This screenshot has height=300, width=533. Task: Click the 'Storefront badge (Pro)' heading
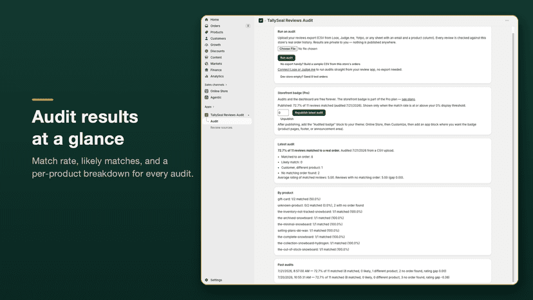pyautogui.click(x=294, y=93)
